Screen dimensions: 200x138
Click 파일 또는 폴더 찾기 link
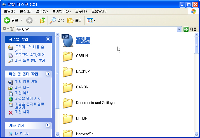(30, 60)
